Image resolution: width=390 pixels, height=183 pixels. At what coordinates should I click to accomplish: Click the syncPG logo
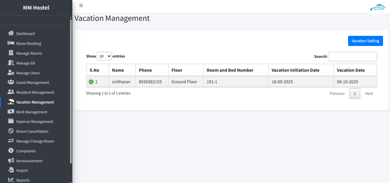[x=378, y=8]
